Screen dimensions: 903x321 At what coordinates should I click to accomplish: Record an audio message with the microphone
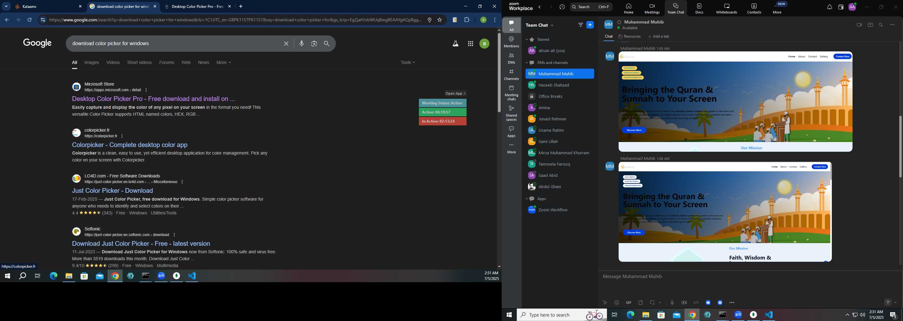[672, 303]
